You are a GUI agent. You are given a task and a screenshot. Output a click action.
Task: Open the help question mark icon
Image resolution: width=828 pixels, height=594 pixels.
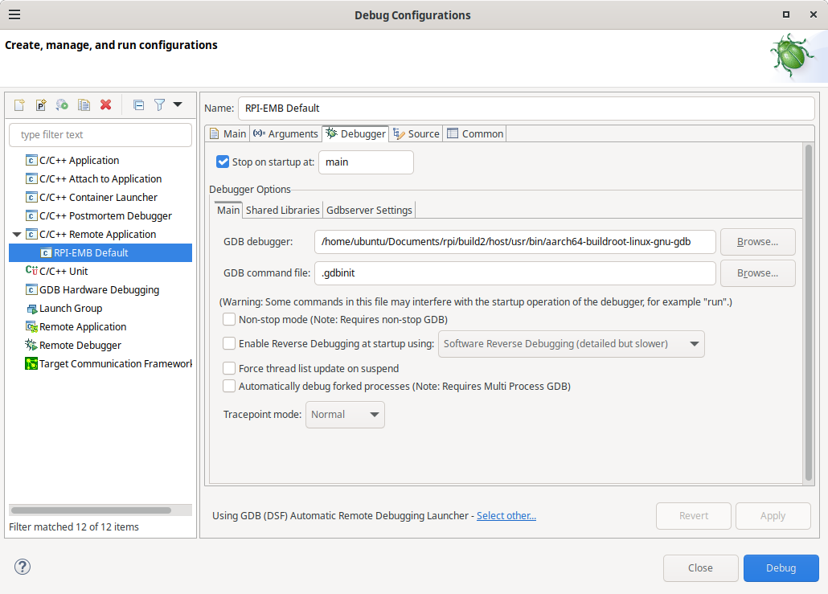pyautogui.click(x=22, y=567)
